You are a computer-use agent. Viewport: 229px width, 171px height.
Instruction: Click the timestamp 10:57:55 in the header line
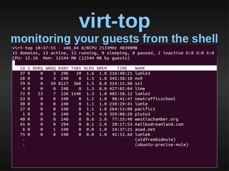pyautogui.click(x=46, y=48)
